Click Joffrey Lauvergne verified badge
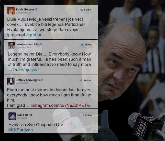 tap(42, 80)
